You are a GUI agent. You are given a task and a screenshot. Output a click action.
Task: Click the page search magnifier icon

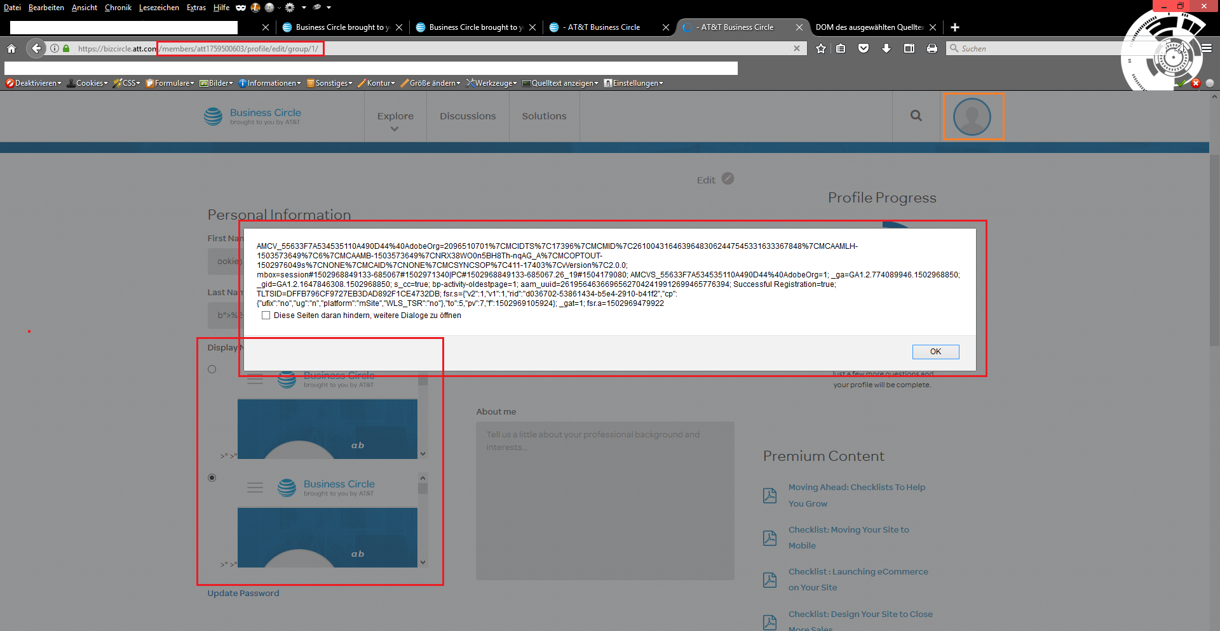point(916,116)
